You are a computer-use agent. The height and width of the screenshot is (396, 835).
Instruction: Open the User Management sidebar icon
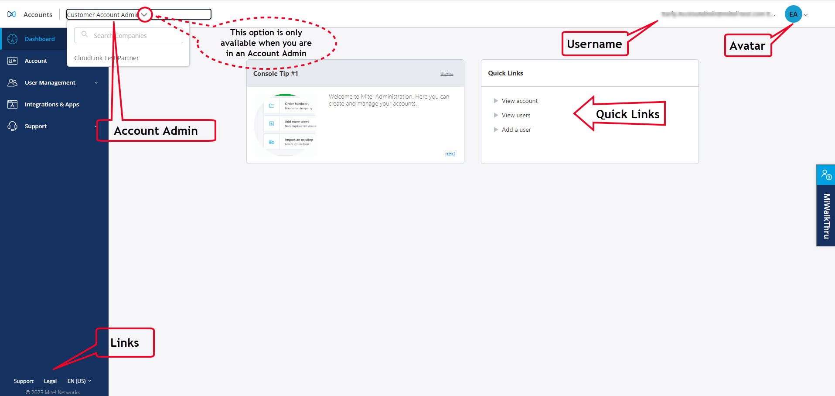pos(12,82)
